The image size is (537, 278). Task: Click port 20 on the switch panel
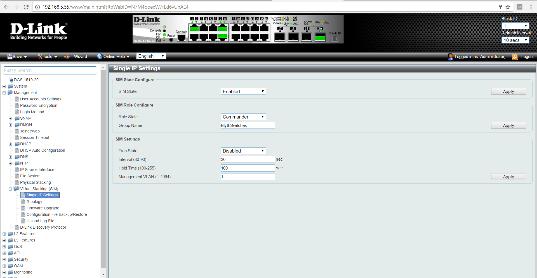tap(320, 37)
